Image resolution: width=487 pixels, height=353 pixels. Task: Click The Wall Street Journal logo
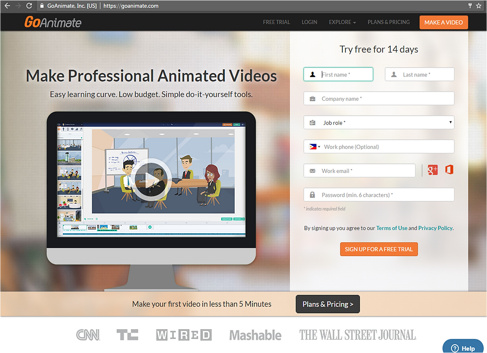[357, 335]
